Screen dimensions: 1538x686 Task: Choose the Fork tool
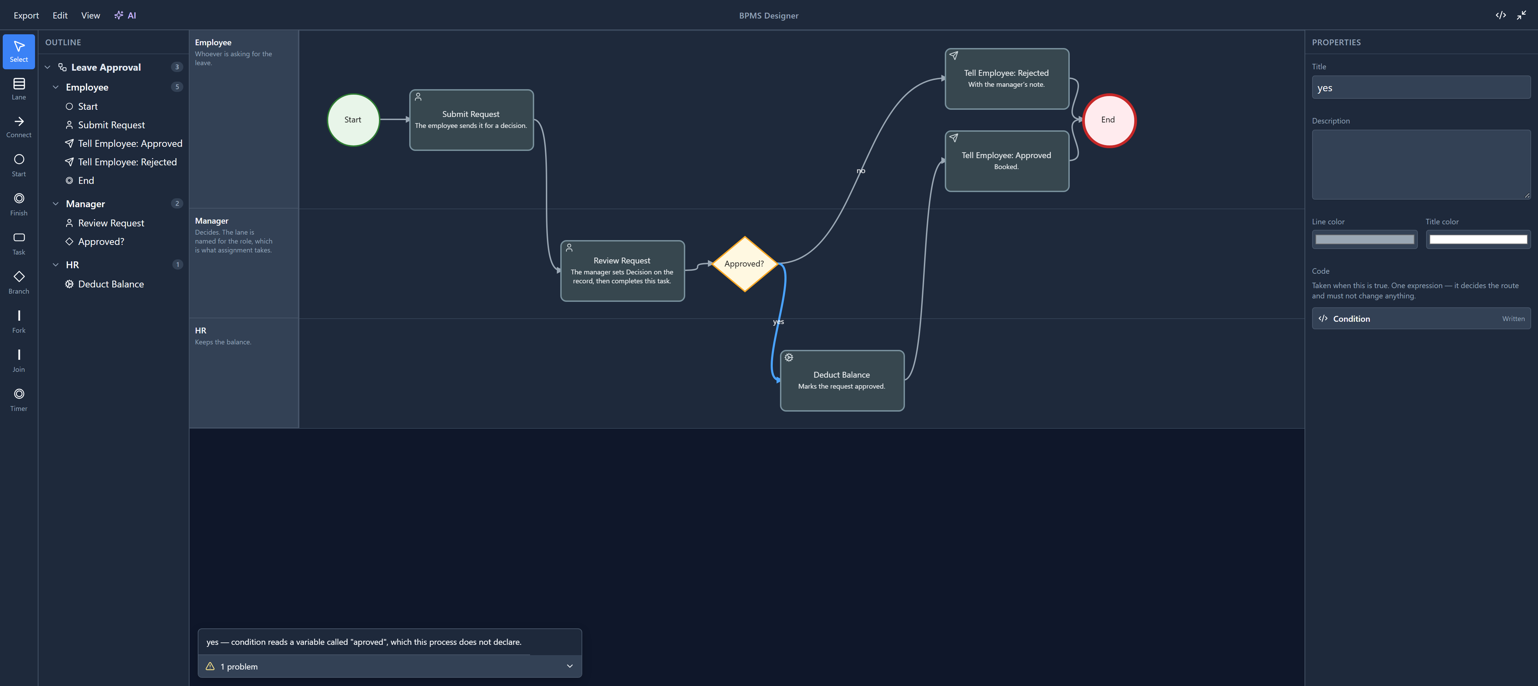[x=19, y=321]
